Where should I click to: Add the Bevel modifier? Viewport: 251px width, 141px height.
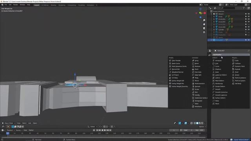click(x=195, y=63)
